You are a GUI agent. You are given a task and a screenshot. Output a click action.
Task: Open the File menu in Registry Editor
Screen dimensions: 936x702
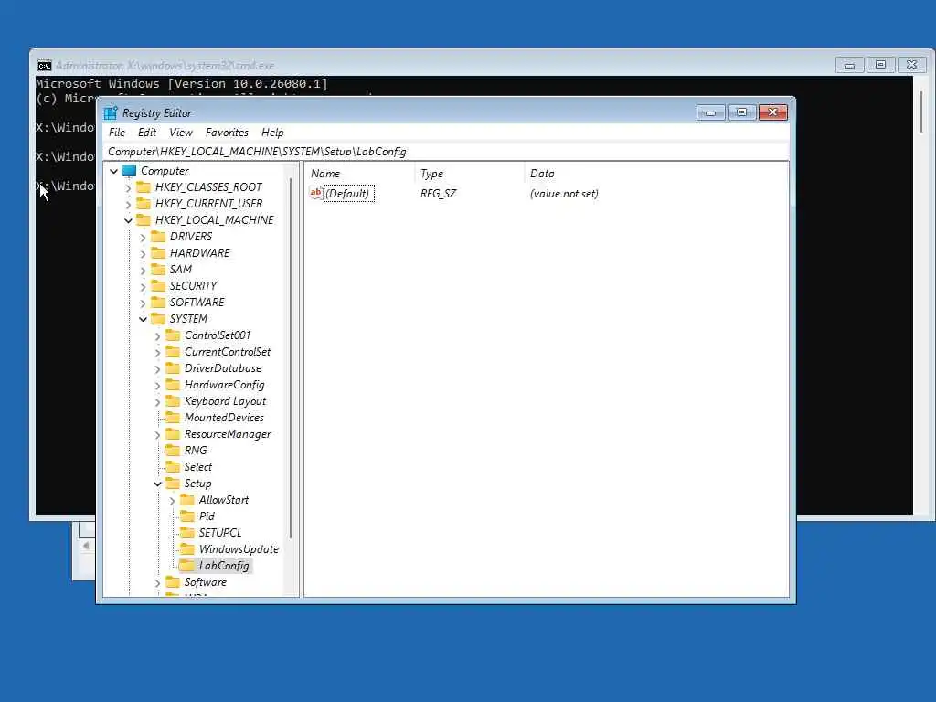116,133
